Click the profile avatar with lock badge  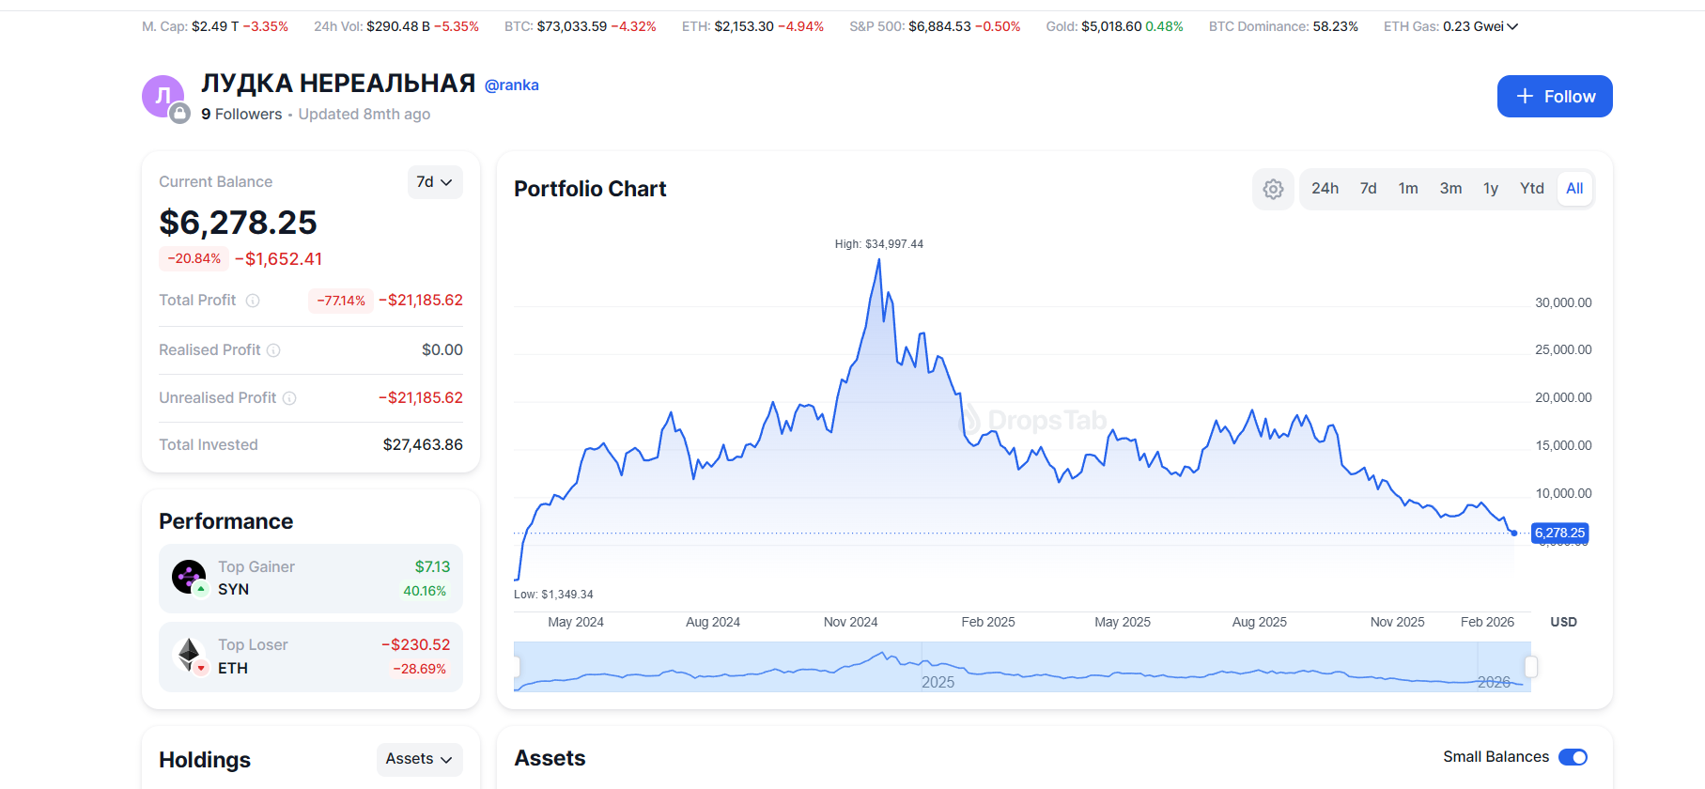[x=163, y=97]
